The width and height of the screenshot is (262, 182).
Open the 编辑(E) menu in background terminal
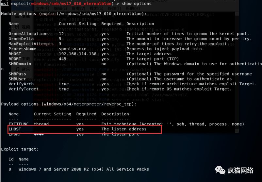60,8
